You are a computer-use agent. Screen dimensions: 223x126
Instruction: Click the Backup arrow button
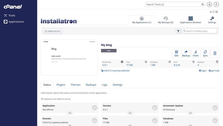coord(186,53)
